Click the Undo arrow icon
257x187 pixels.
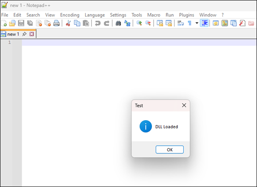(x=98, y=23)
